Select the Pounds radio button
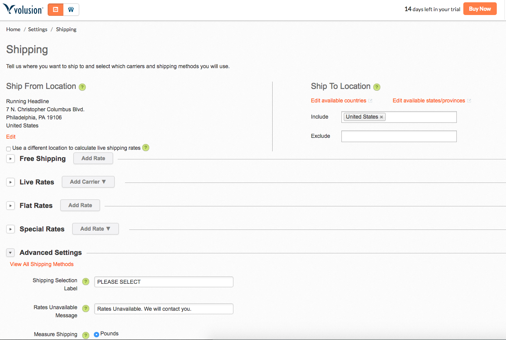The image size is (506, 340). click(97, 334)
